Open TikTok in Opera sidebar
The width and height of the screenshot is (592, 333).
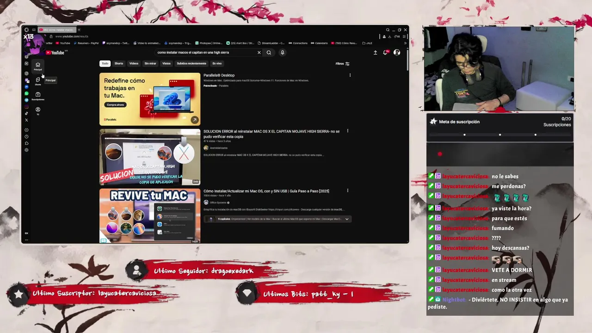tap(26, 113)
